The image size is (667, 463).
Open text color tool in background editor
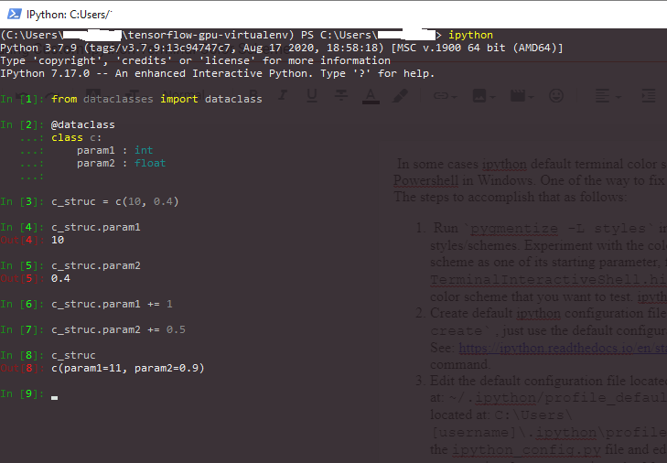click(x=371, y=96)
